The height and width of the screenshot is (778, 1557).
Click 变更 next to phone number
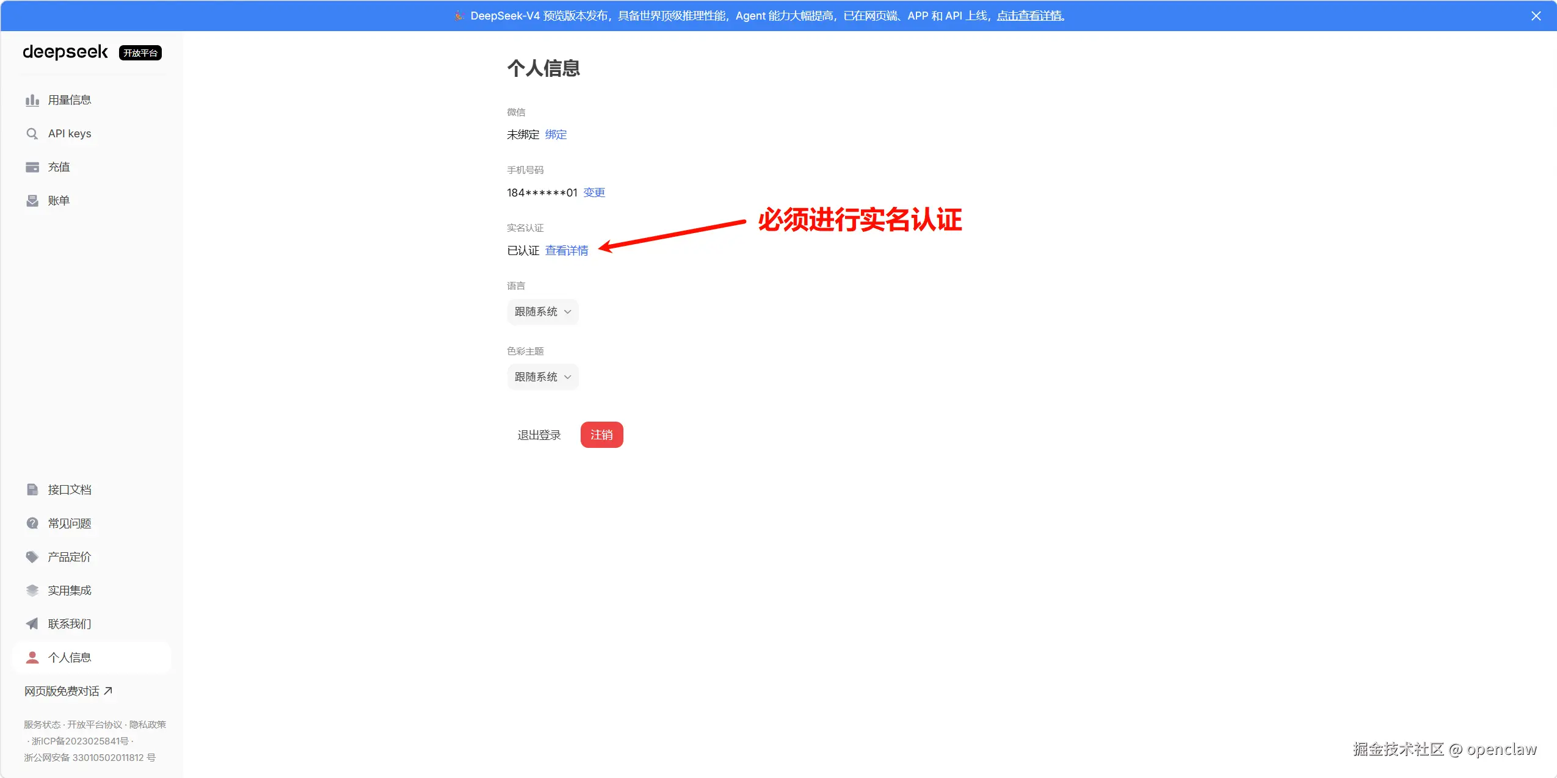tap(594, 192)
